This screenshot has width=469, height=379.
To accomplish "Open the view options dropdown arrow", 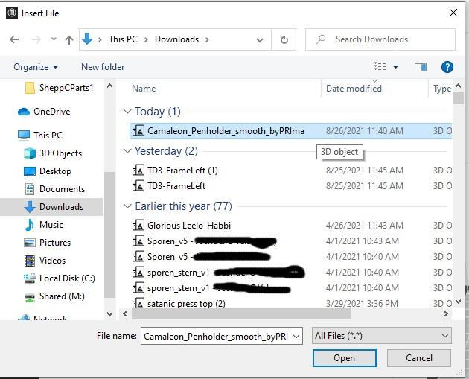I will (395, 67).
